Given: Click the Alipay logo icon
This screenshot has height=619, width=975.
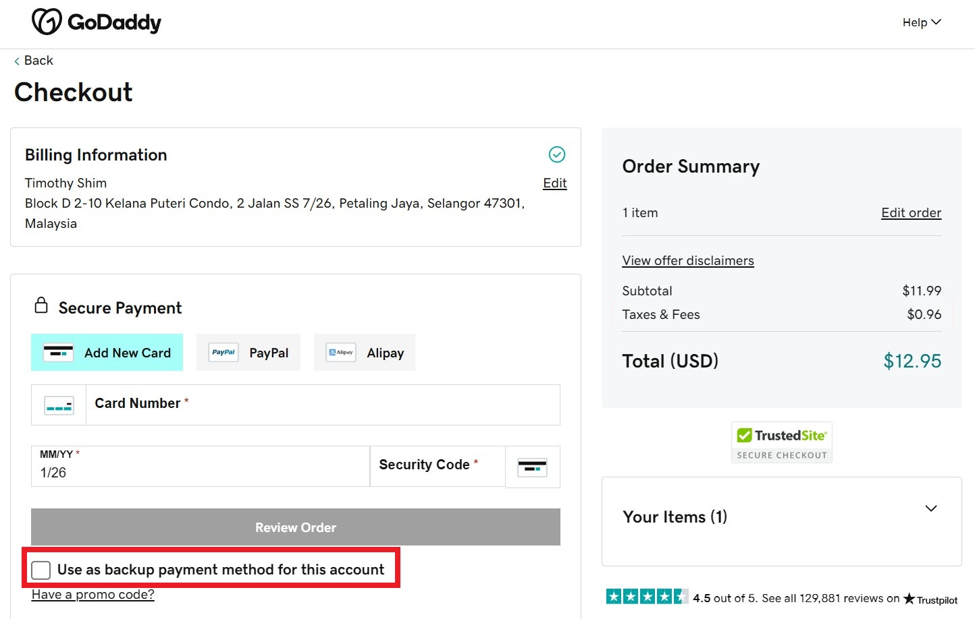Looking at the screenshot, I should pyautogui.click(x=340, y=351).
